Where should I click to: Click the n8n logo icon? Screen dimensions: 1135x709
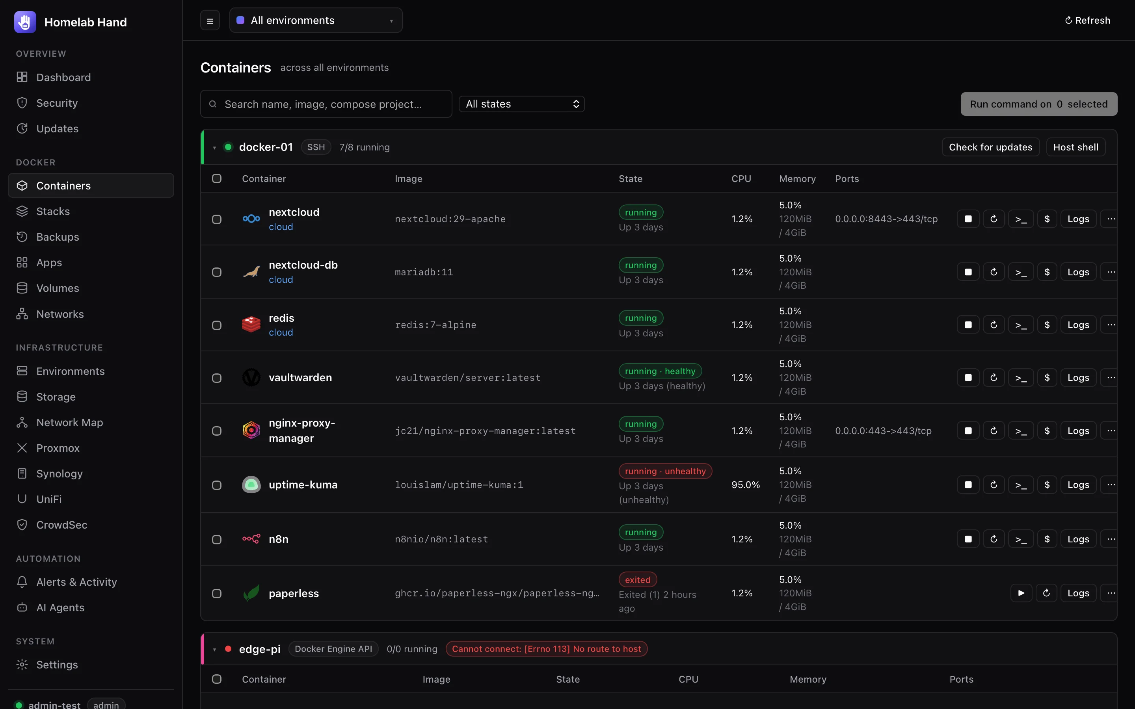(251, 539)
